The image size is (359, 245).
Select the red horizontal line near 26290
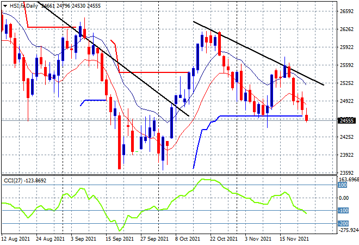point(52,27)
